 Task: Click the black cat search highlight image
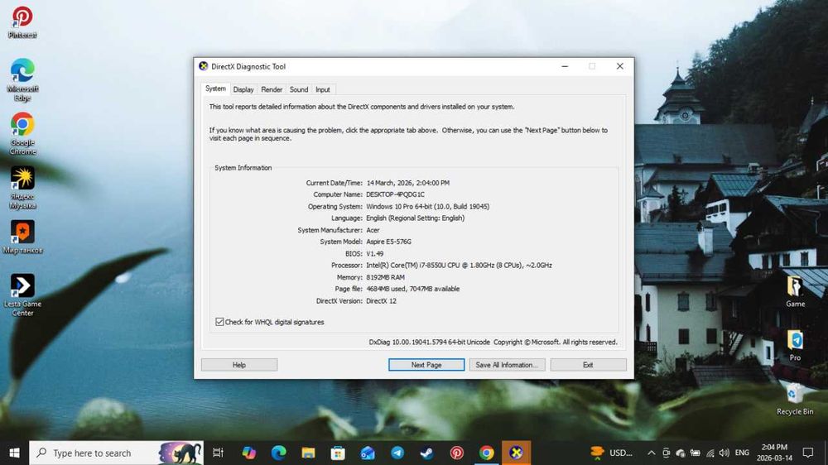point(181,453)
